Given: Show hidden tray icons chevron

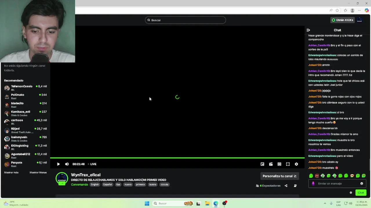Looking at the screenshot, I should [x=325, y=203].
